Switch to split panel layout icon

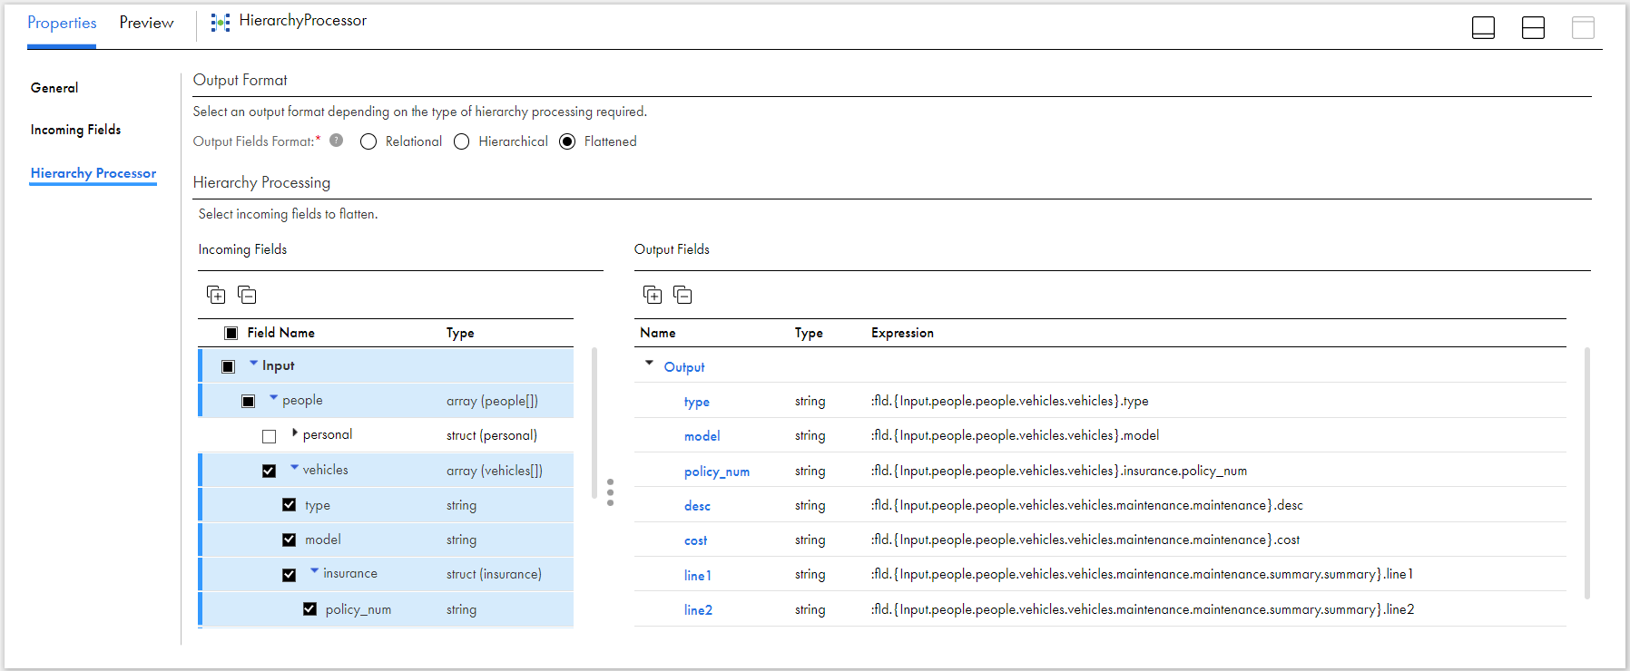coord(1533,28)
